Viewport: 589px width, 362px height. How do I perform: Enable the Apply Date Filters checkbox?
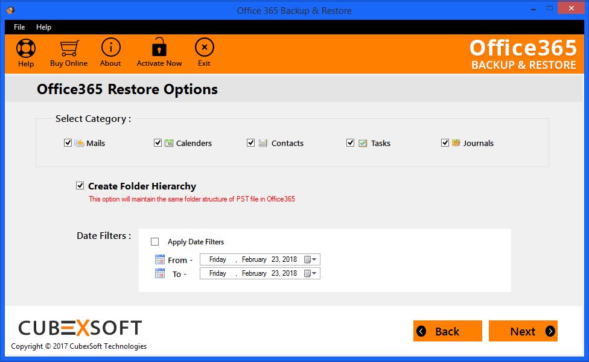point(155,242)
